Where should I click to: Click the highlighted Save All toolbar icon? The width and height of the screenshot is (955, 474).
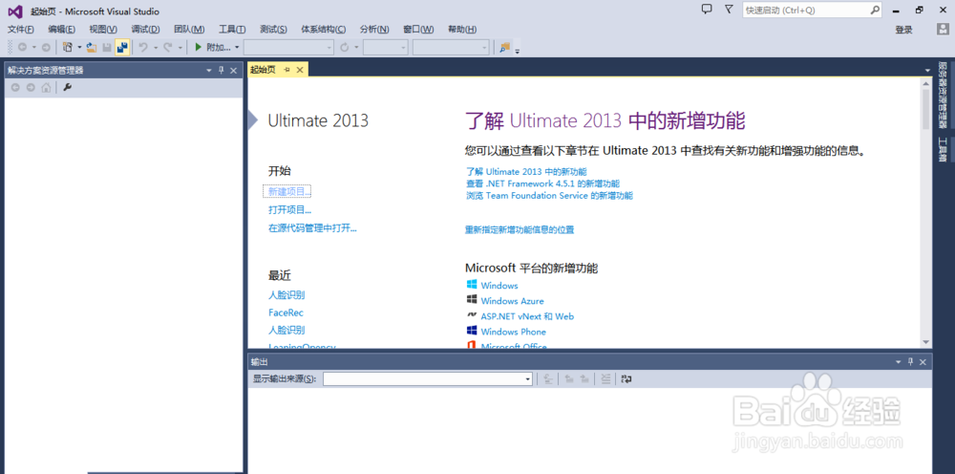(122, 47)
